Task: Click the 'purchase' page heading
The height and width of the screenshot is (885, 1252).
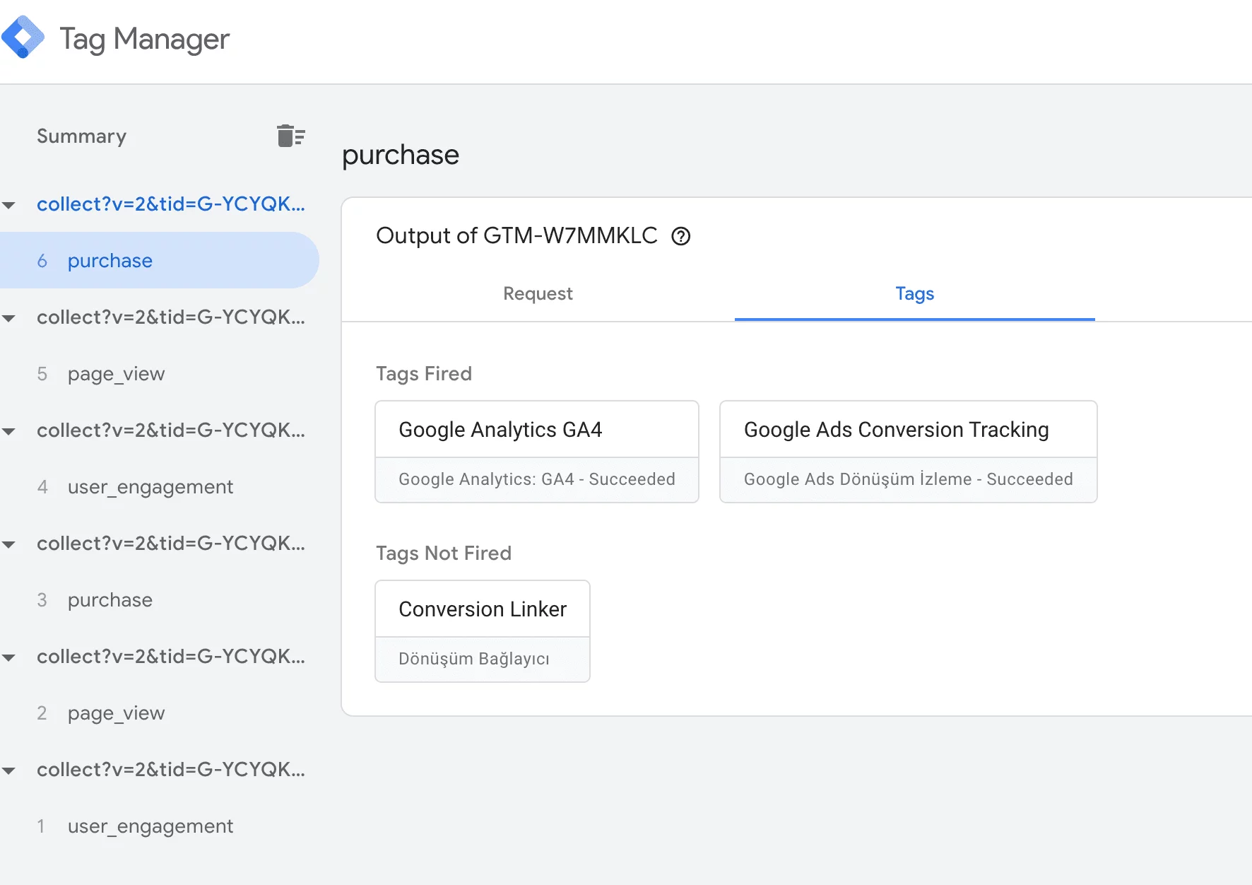Action: point(401,156)
